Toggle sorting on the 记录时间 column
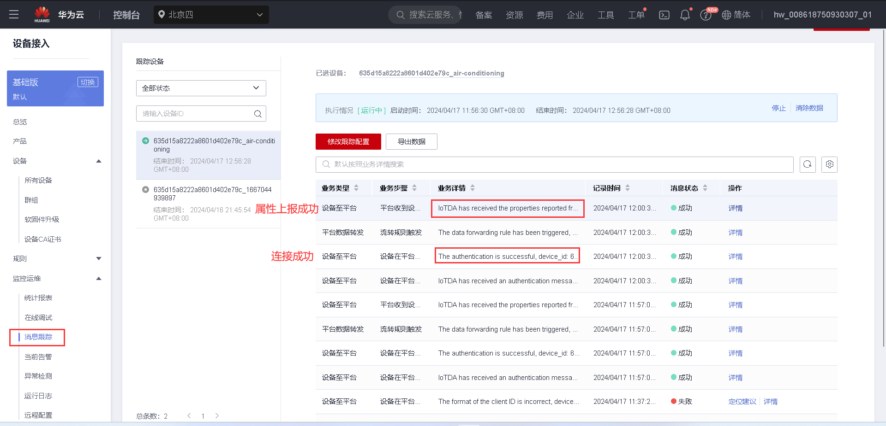 [x=628, y=187]
